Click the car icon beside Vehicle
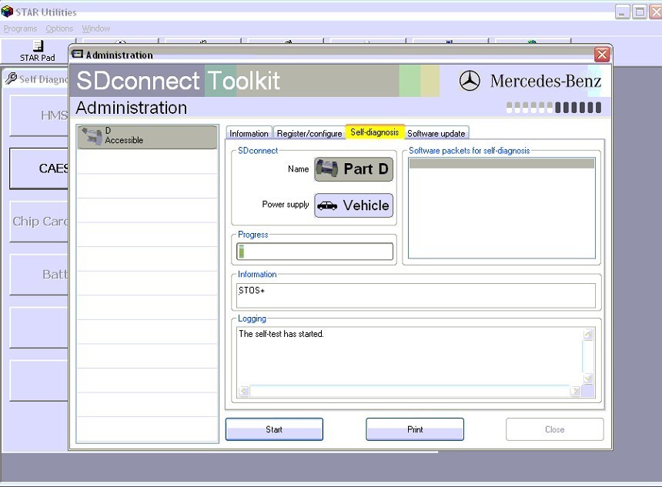 [x=327, y=205]
